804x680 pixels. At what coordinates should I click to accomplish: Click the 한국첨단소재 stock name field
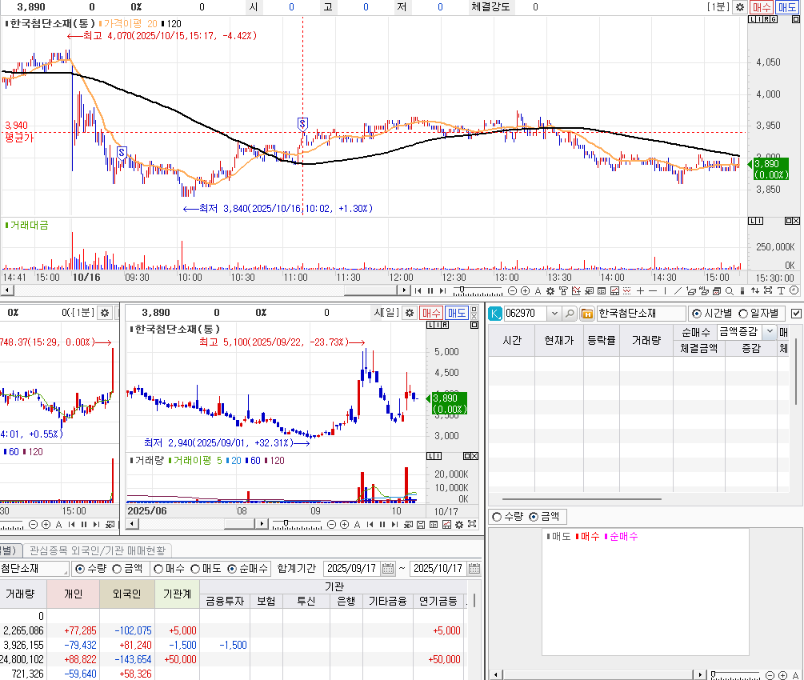click(641, 314)
